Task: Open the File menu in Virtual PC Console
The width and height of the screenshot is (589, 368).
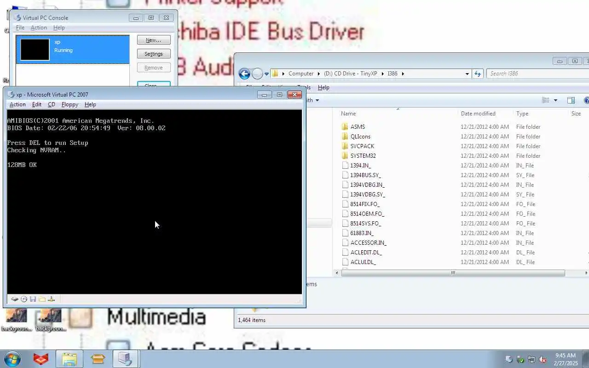Action: tap(20, 28)
